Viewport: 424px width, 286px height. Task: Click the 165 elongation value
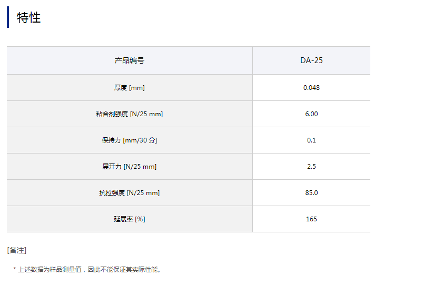[x=311, y=219]
